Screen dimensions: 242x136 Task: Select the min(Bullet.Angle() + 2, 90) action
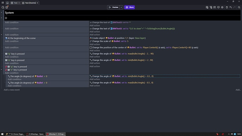[121, 60]
